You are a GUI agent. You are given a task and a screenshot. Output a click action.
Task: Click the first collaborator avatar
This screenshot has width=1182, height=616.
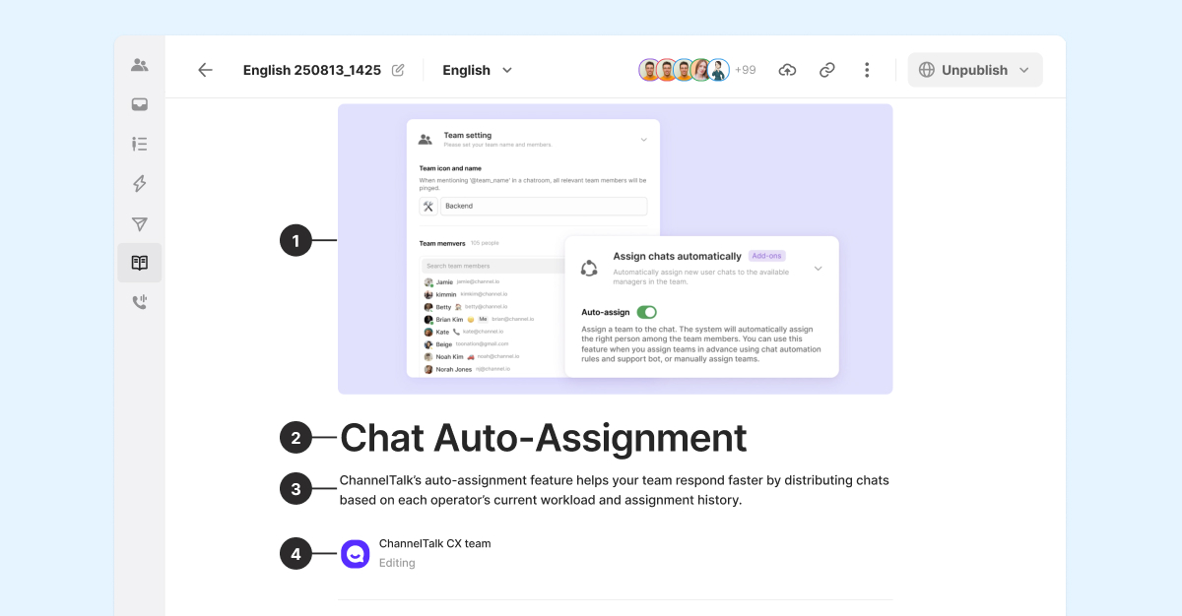coord(649,70)
